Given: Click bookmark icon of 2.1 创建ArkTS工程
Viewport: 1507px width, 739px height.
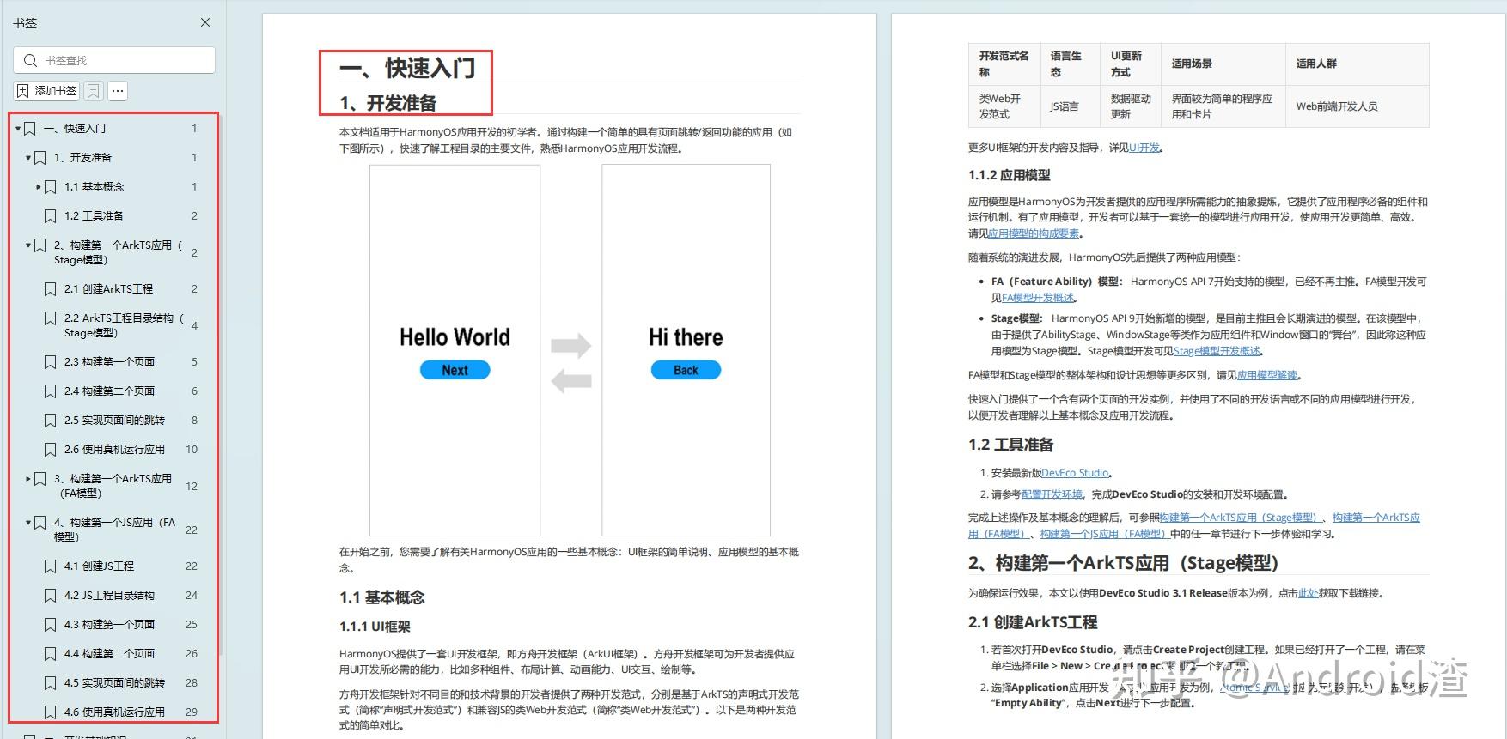Looking at the screenshot, I should point(51,288).
